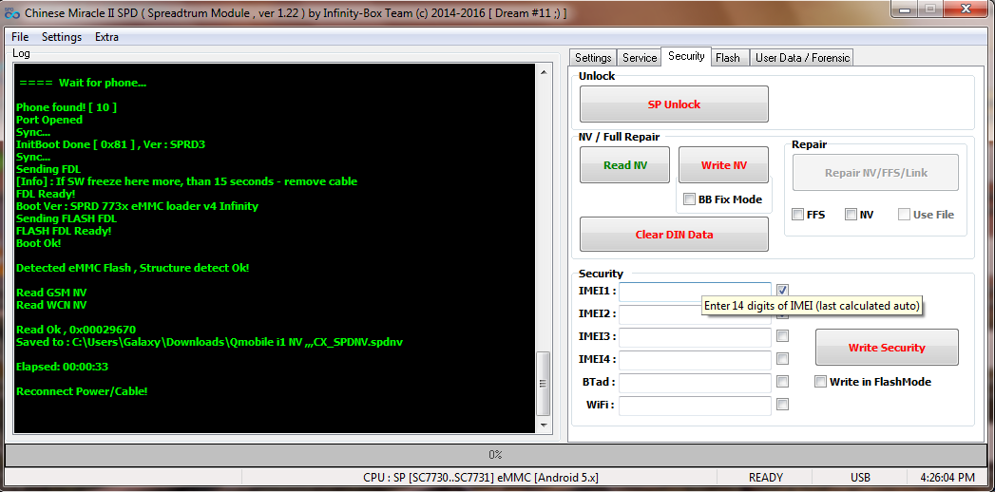Click the Read NV button

(x=625, y=165)
